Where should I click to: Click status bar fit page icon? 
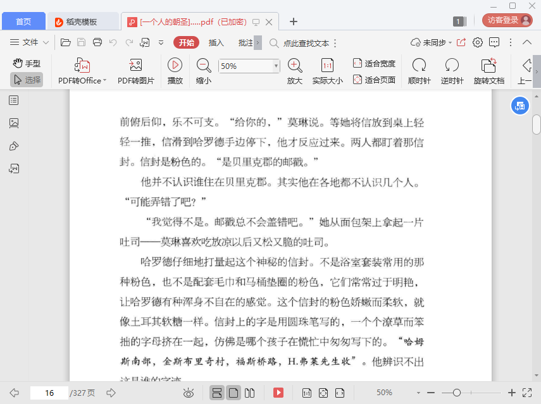pyautogui.click(x=323, y=393)
